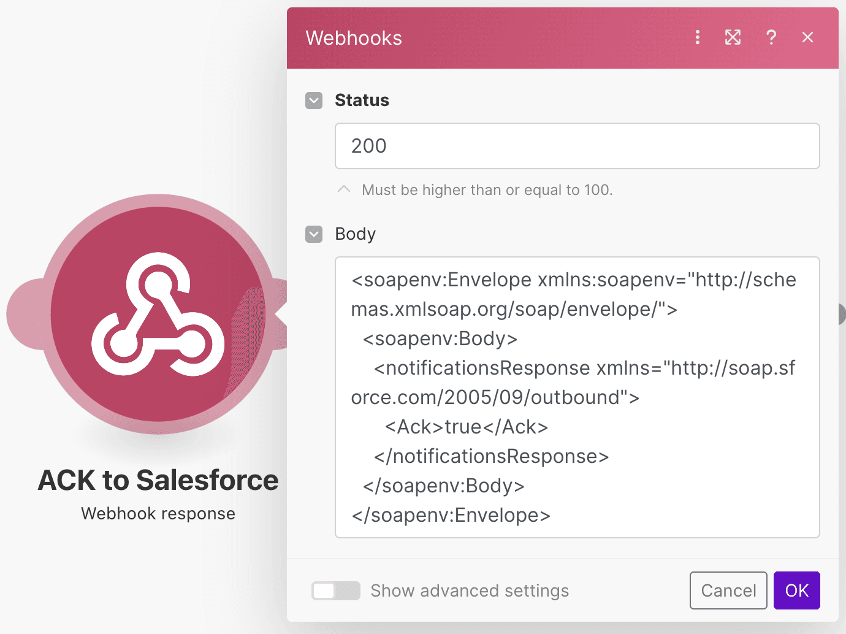Click inside the SOAP envelope Body textarea
The image size is (846, 634).
[576, 395]
